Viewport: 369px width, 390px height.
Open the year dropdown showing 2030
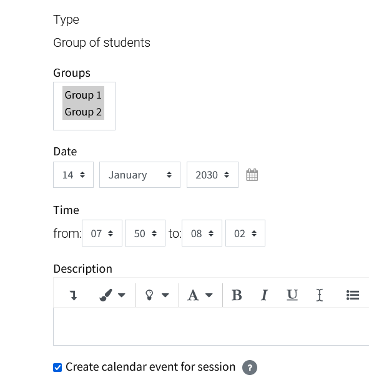(212, 175)
